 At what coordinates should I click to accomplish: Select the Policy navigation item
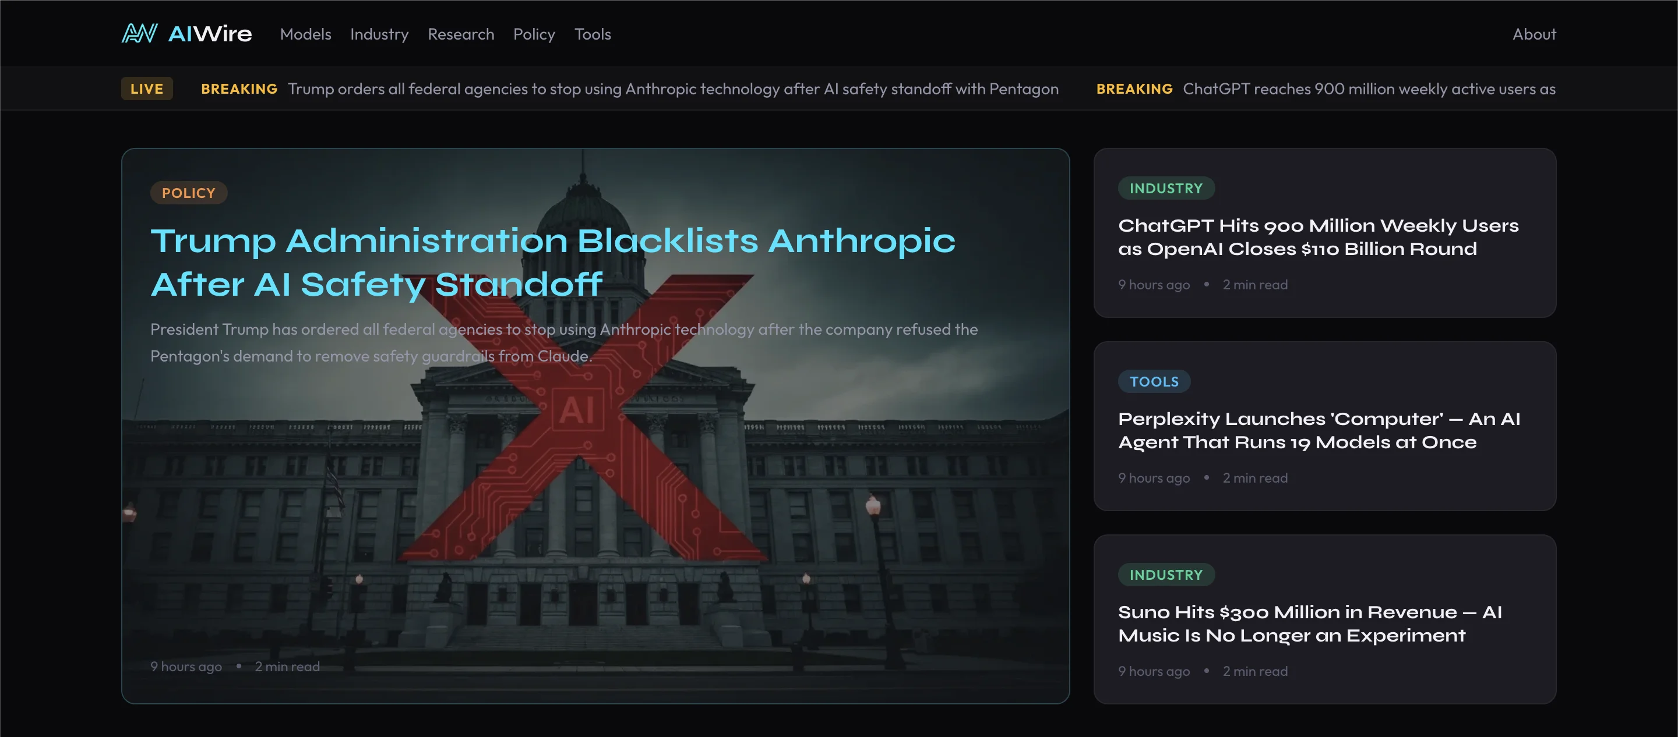tap(534, 34)
